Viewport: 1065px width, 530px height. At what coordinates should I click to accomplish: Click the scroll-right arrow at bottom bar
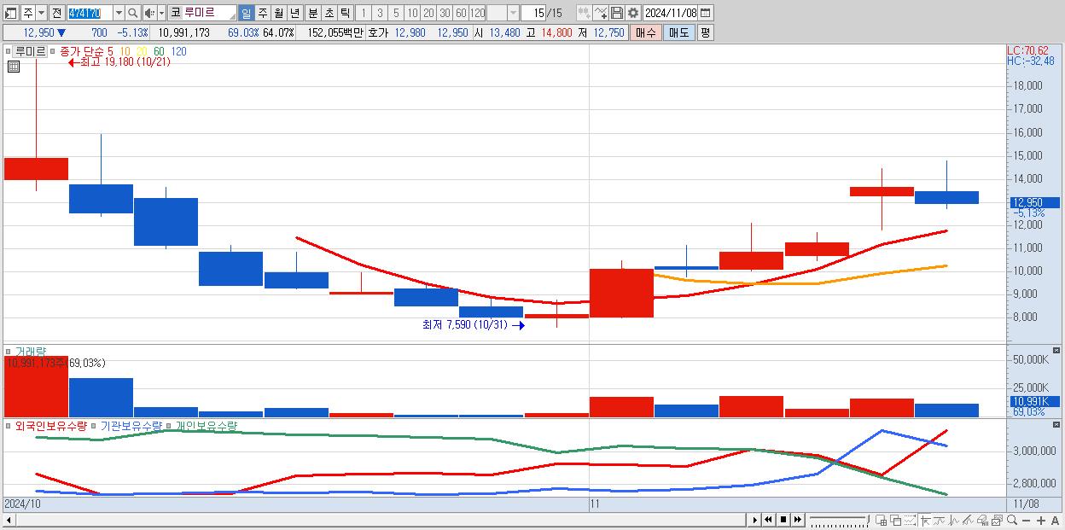point(755,520)
